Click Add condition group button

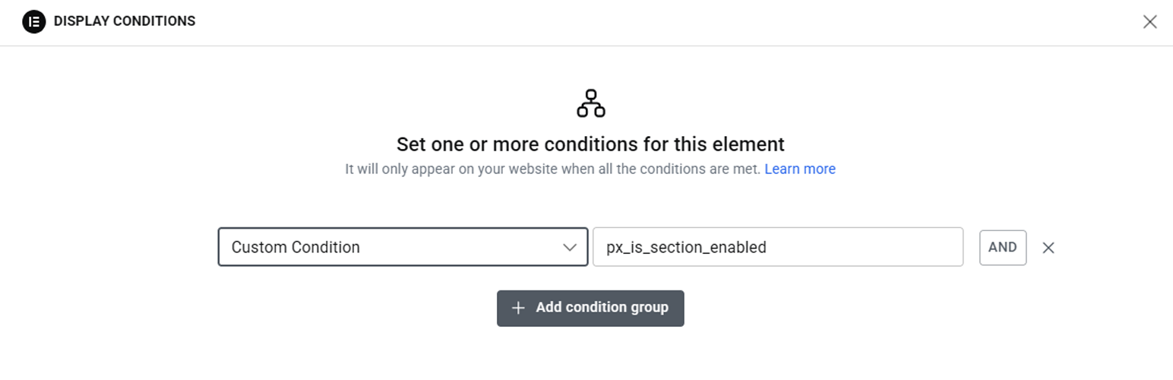[590, 308]
